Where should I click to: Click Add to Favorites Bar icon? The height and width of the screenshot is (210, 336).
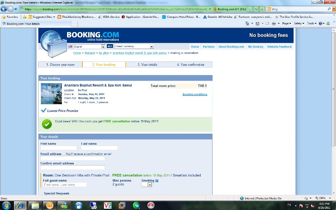tap(25, 17)
